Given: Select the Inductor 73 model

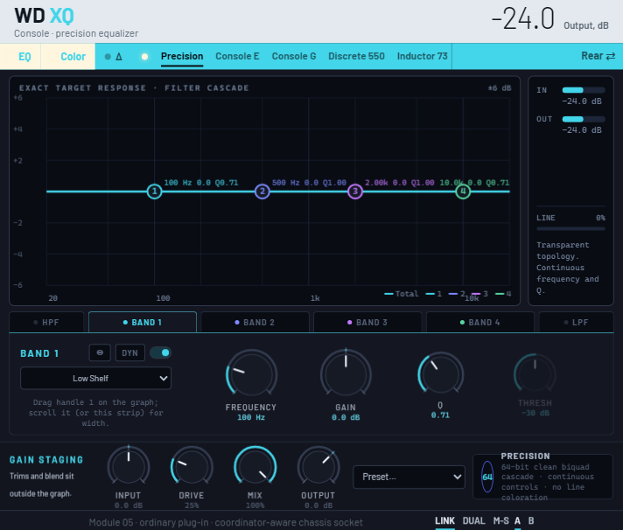Looking at the screenshot, I should tap(423, 56).
